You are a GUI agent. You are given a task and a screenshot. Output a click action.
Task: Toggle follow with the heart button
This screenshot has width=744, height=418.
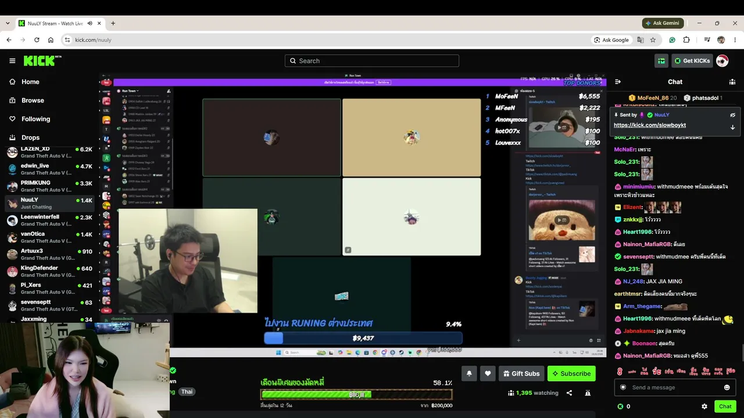pos(488,373)
